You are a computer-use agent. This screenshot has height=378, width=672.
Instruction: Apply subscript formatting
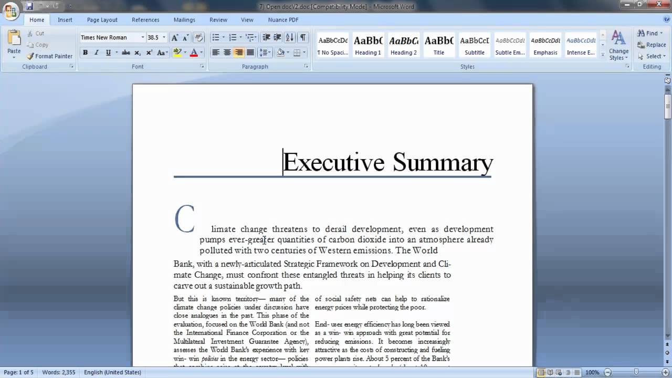(138, 52)
